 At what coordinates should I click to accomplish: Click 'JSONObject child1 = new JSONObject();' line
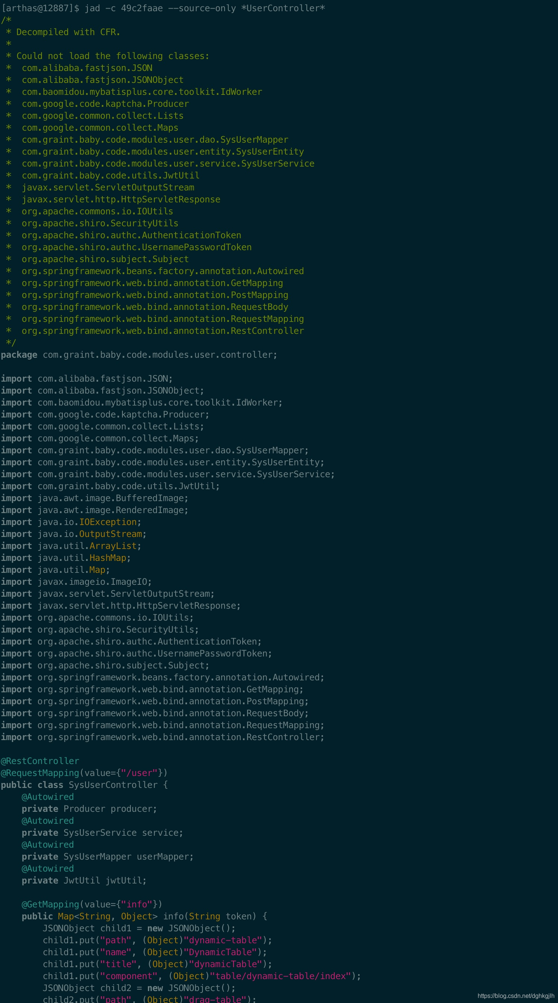[139, 929]
